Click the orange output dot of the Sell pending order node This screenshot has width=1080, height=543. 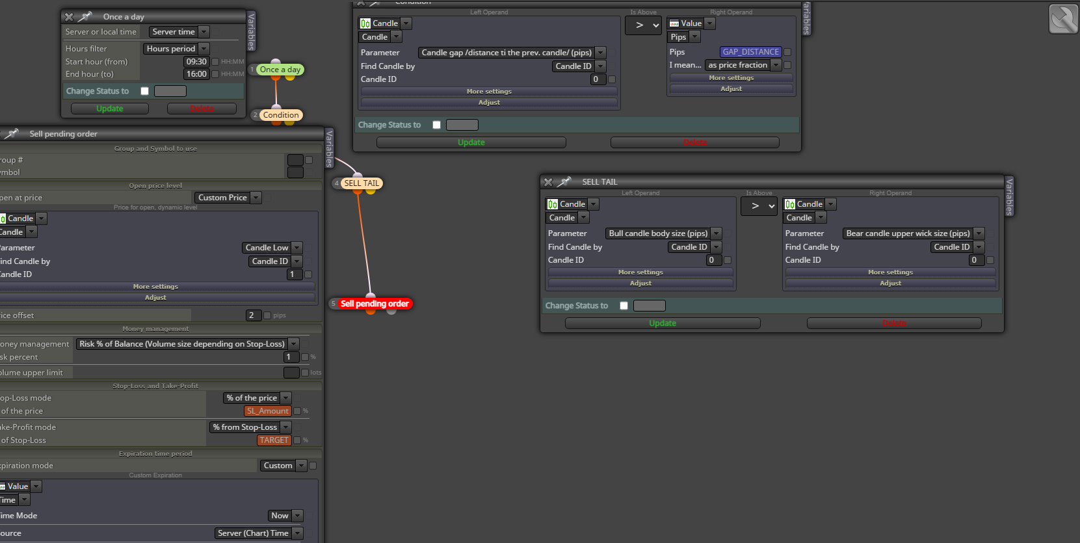(x=371, y=311)
